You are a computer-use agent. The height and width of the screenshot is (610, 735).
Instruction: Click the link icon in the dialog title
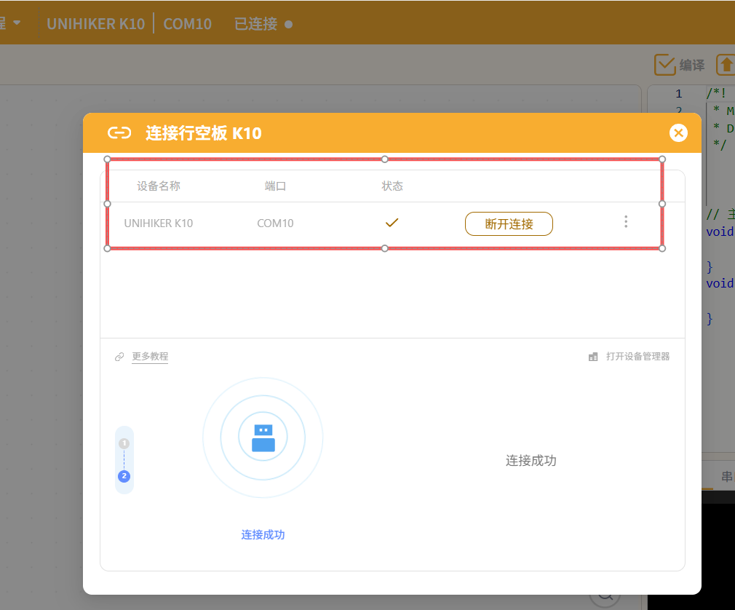pyautogui.click(x=119, y=132)
